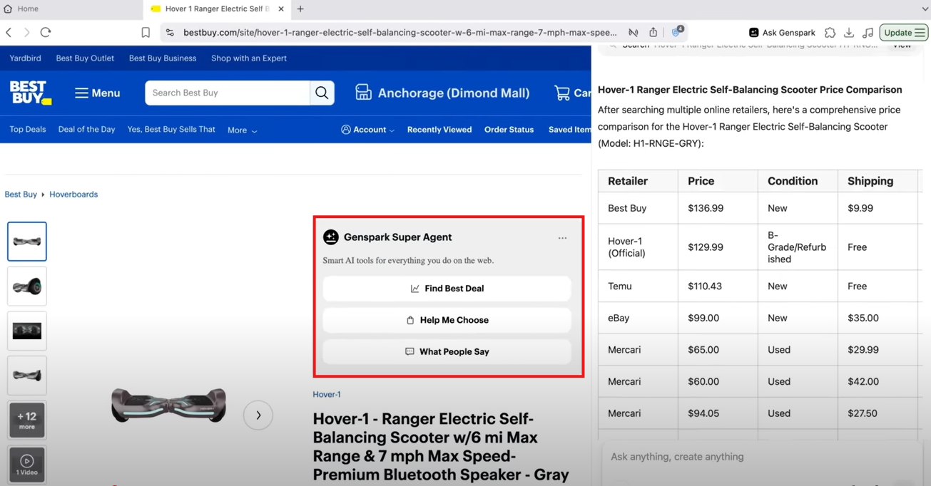
Task: Select the second product thumbnail
Action: point(27,286)
